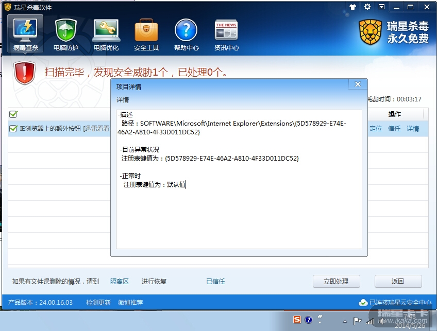437x331 pixels.
Task: Open the 资讯中心 news center
Action: 226,35
